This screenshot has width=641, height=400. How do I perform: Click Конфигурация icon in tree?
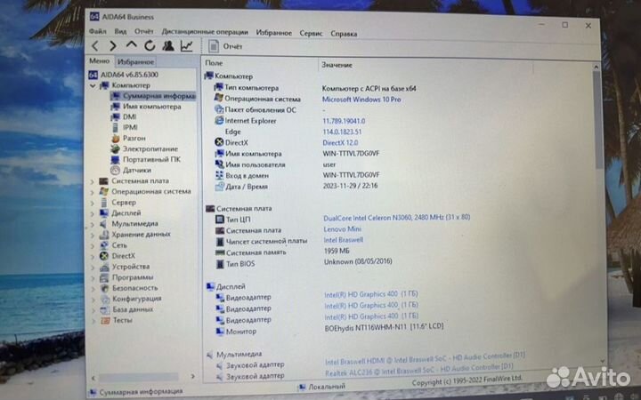tap(105, 299)
